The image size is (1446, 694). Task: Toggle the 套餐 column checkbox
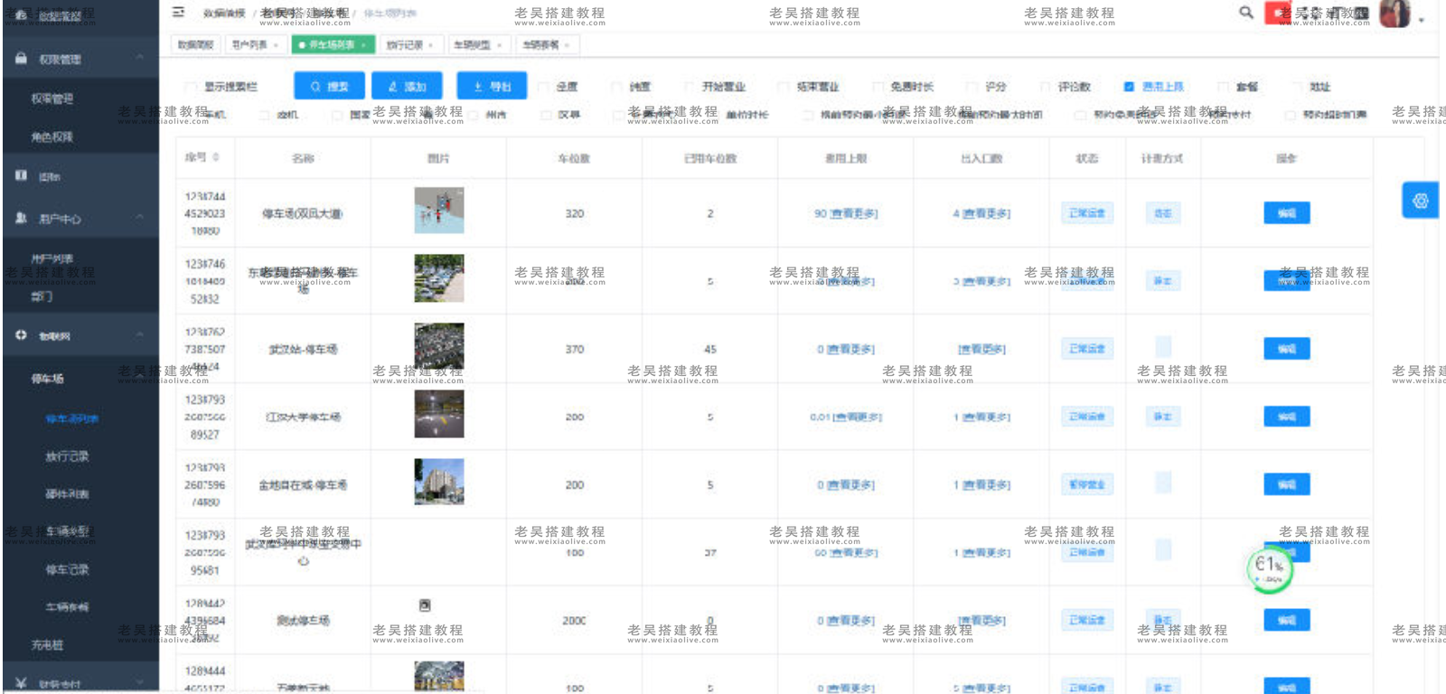tap(1224, 87)
